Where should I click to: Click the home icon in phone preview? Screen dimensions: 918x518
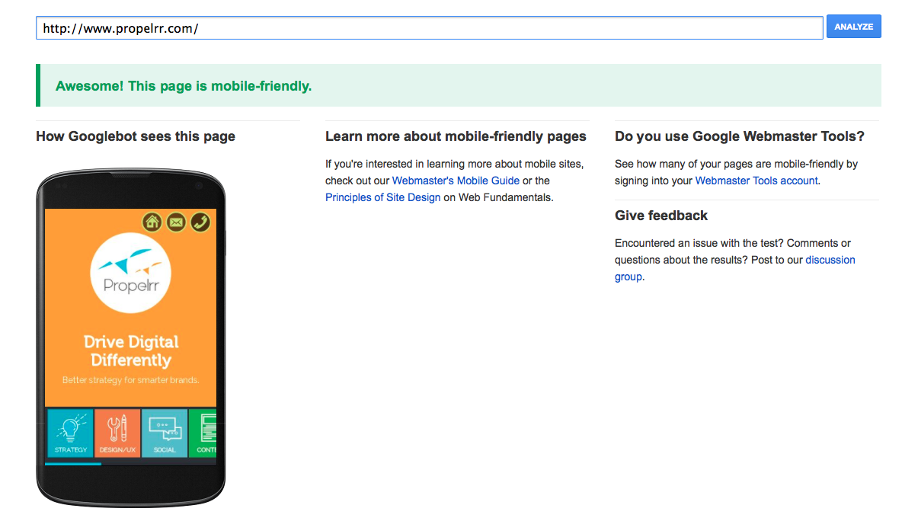click(153, 222)
